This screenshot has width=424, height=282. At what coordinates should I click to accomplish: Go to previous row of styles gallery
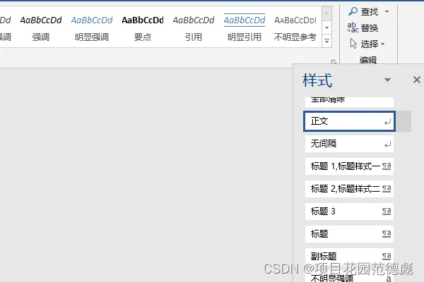(326, 13)
